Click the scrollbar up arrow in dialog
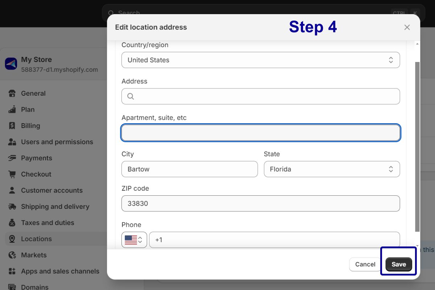 pos(417,44)
